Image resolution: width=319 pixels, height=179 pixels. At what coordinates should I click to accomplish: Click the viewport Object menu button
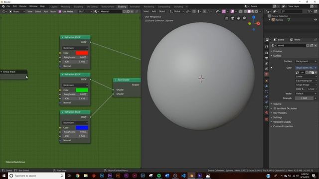162,11
